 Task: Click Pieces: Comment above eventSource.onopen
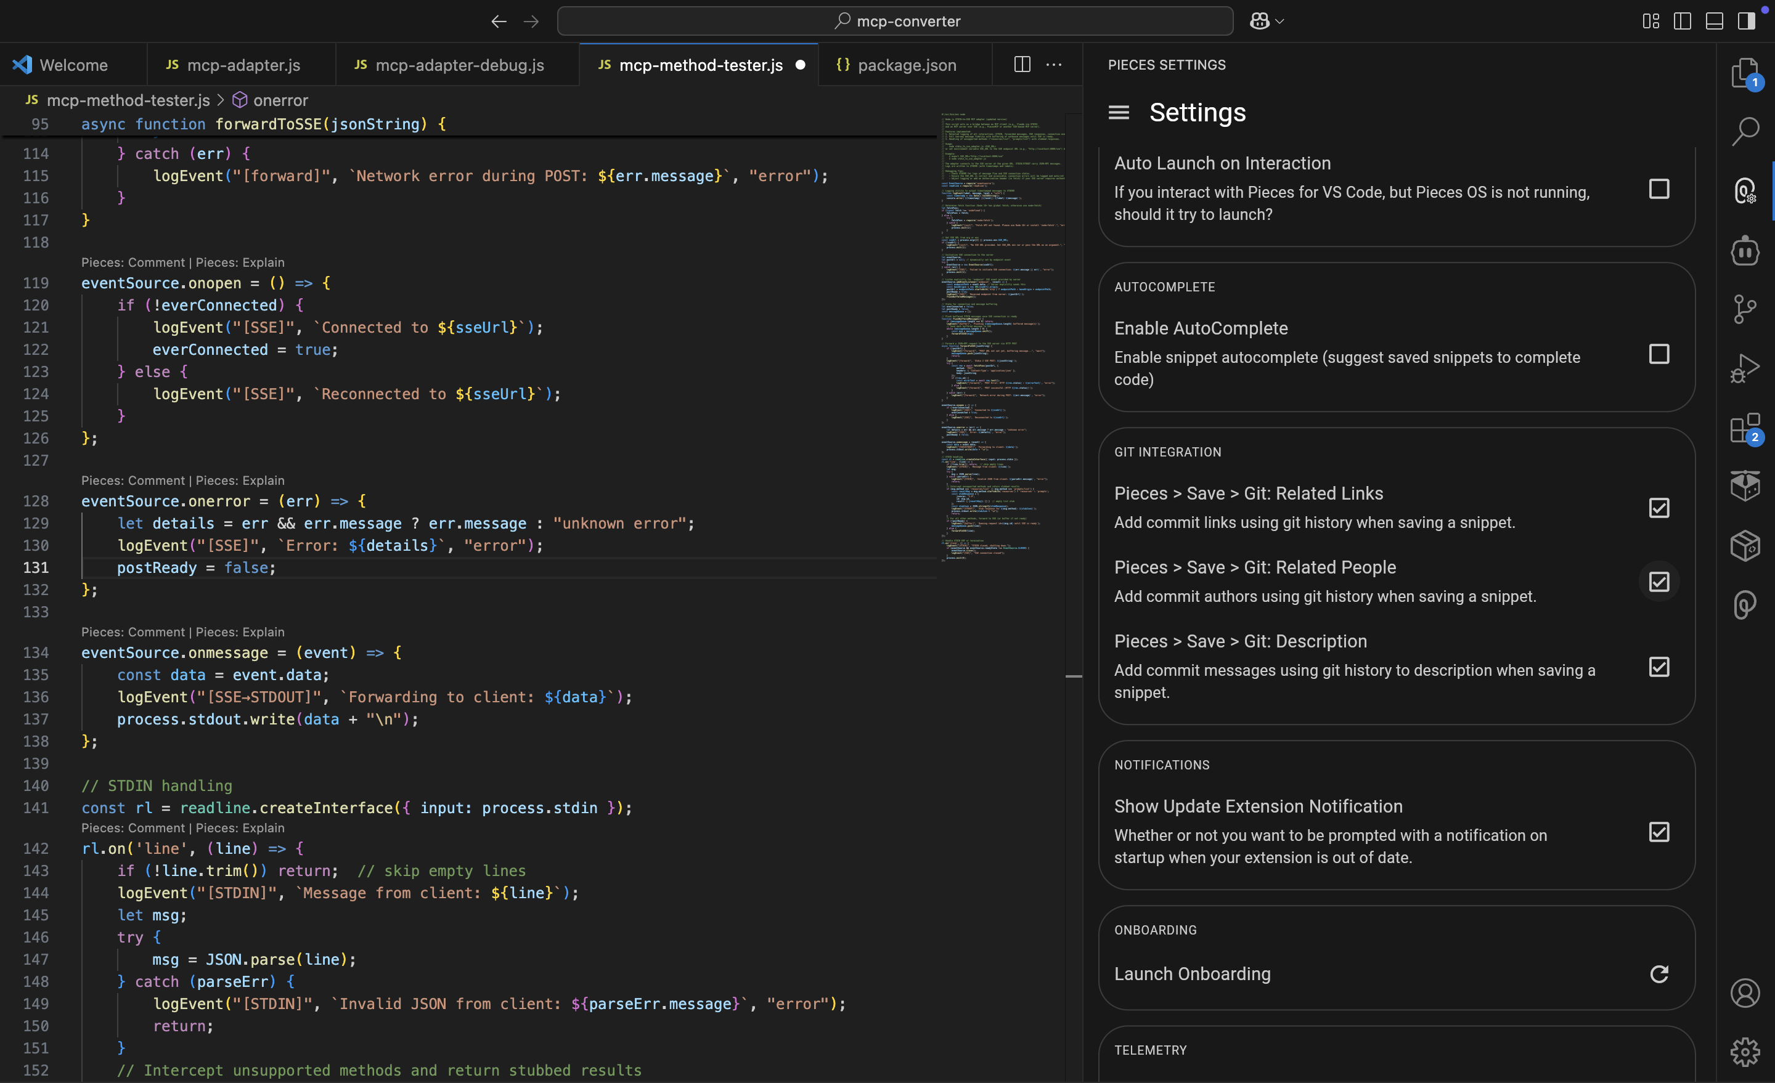(133, 263)
